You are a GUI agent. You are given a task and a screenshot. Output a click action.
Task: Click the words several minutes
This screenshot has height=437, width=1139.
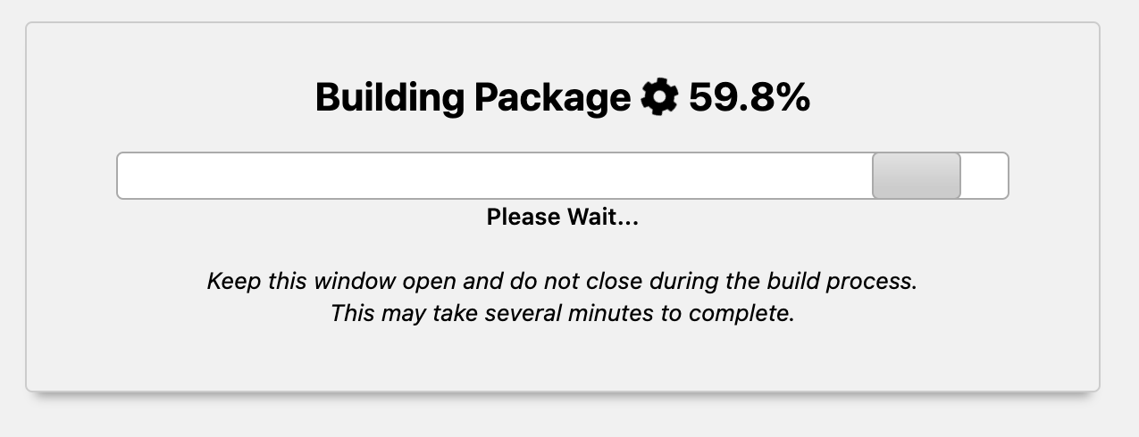click(x=565, y=314)
